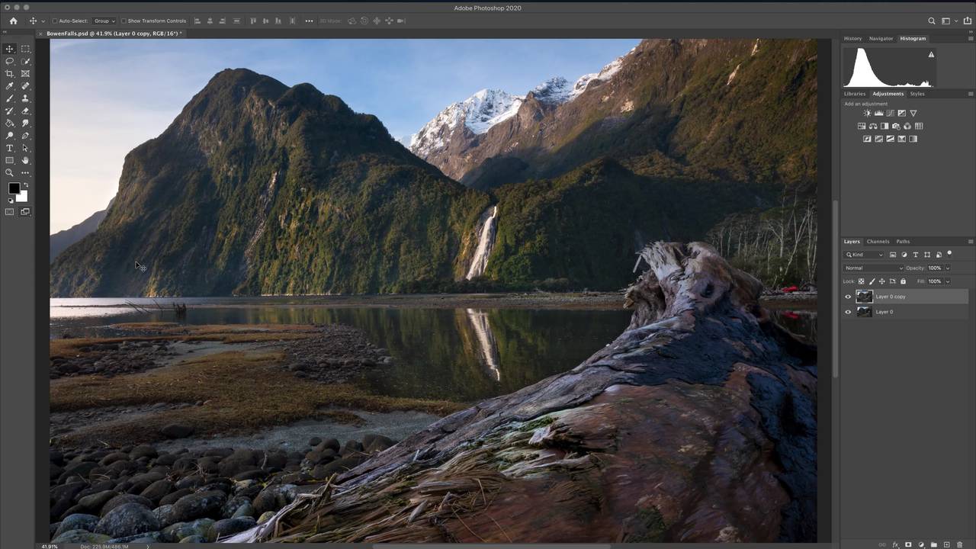Open the Auto-Select Group dropdown

pyautogui.click(x=104, y=21)
